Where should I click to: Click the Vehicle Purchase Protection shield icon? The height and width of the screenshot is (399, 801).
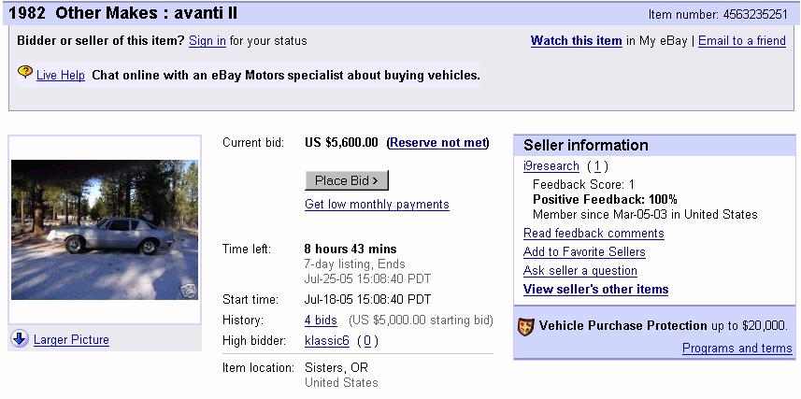click(525, 326)
